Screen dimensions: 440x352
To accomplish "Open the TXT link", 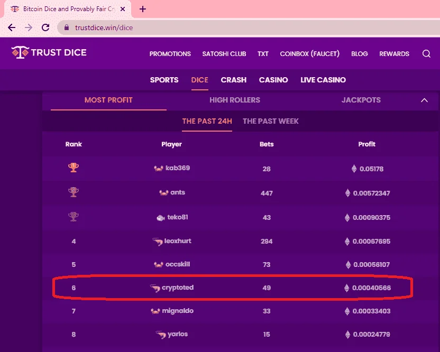I will [263, 54].
